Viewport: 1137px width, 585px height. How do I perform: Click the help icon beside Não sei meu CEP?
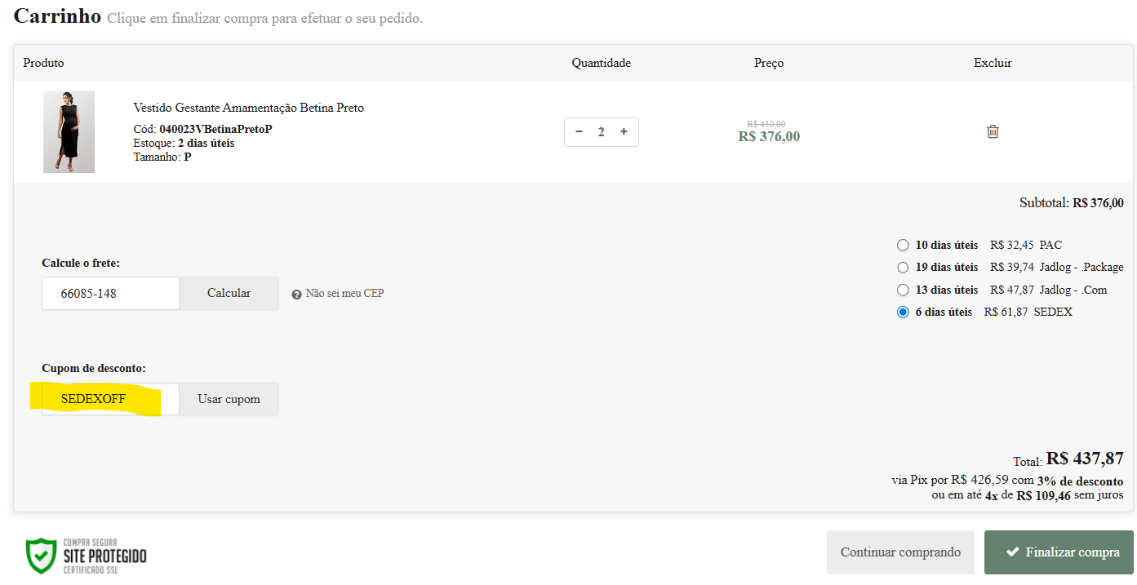[296, 294]
